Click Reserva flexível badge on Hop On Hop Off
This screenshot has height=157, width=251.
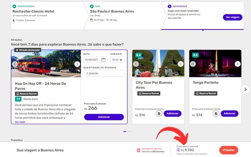tap(26, 94)
